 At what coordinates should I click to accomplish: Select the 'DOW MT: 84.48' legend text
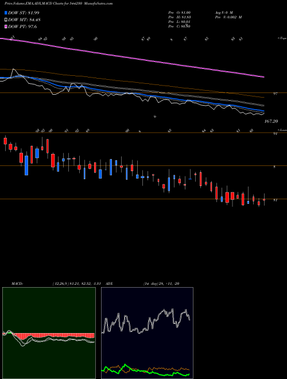pos(24,20)
